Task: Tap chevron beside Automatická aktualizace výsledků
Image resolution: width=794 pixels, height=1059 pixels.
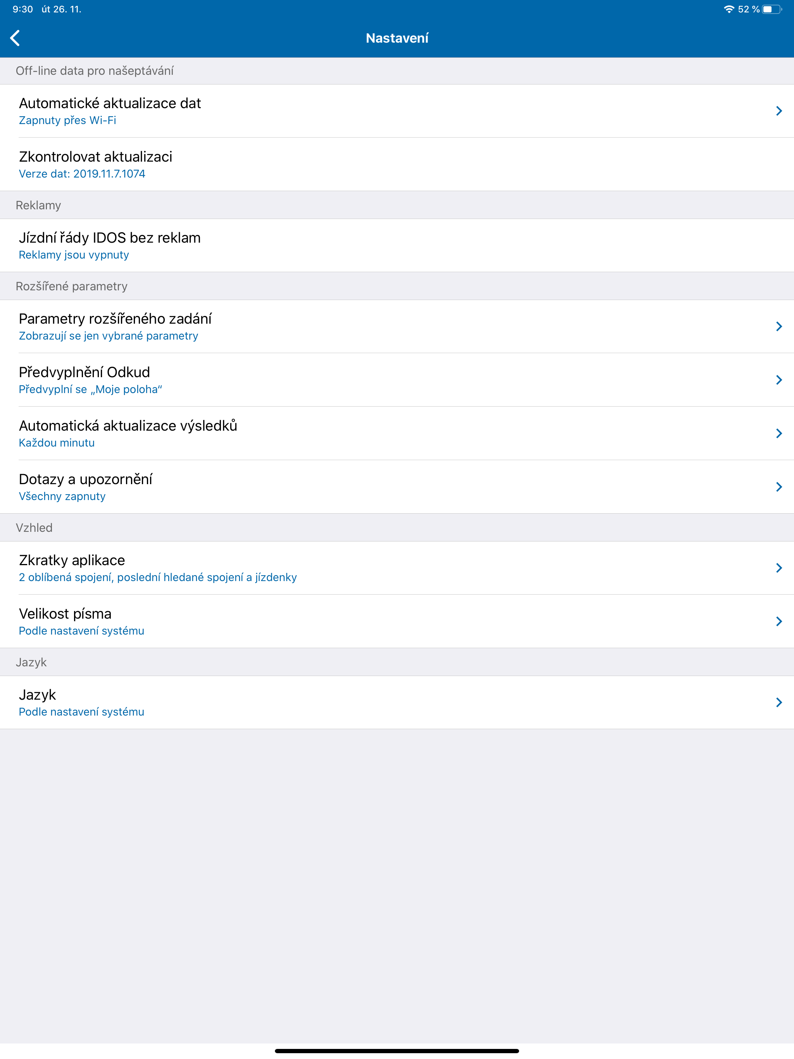Action: coord(778,433)
